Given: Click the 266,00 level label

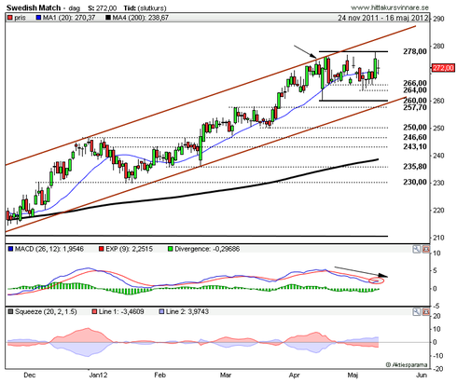Looking at the screenshot, I should pyautogui.click(x=415, y=83).
